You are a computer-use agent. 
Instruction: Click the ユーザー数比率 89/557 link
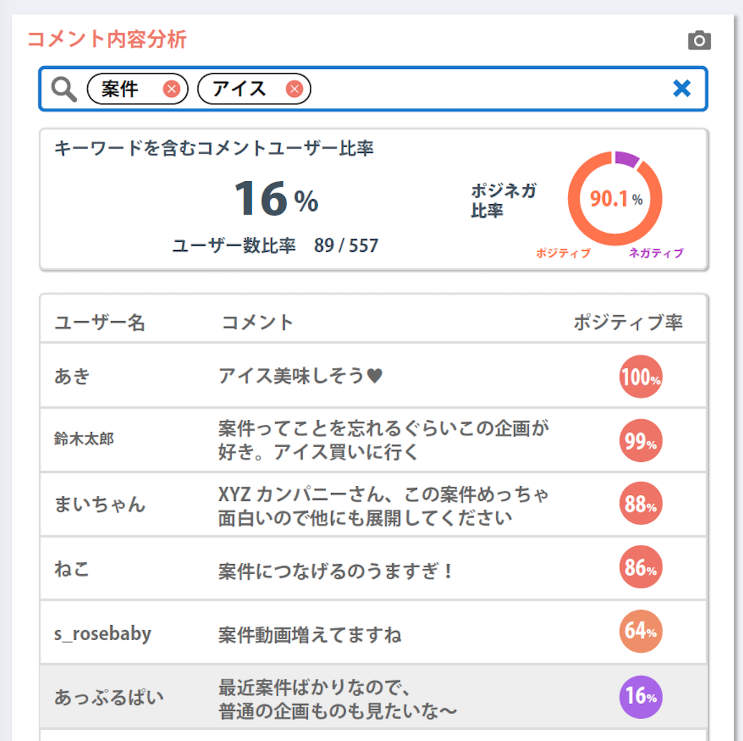tap(275, 246)
